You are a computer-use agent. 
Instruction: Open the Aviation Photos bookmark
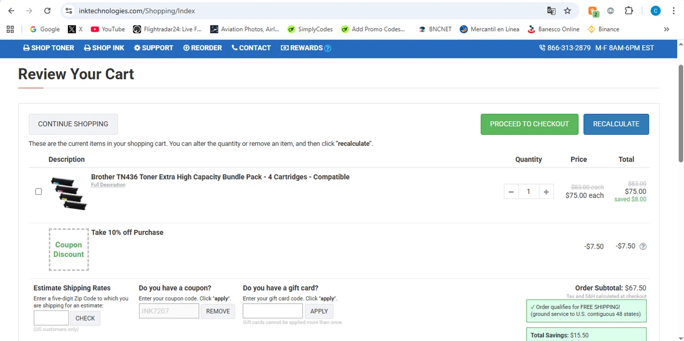click(x=244, y=29)
